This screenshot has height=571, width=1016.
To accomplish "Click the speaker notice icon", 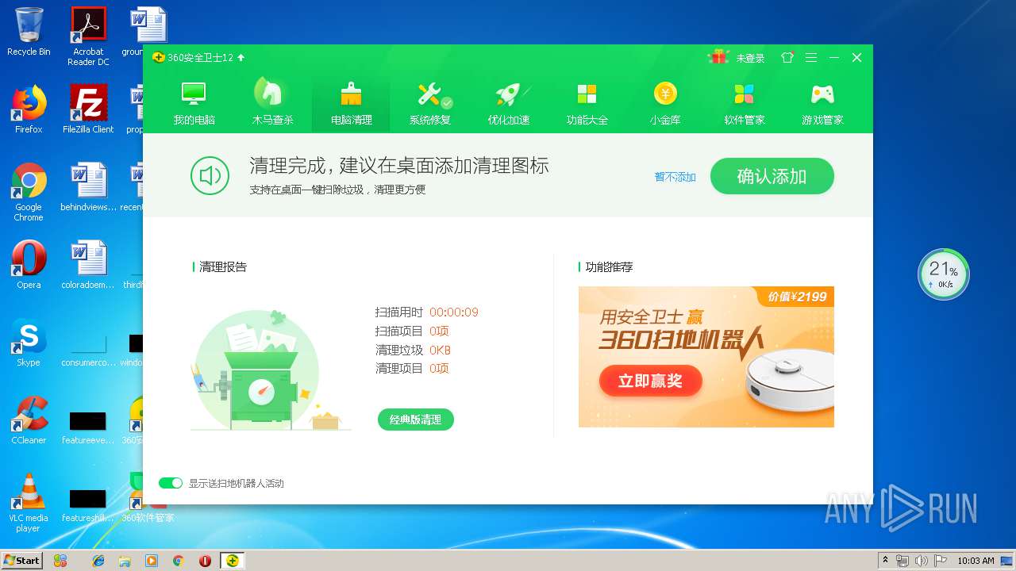I will [x=210, y=176].
